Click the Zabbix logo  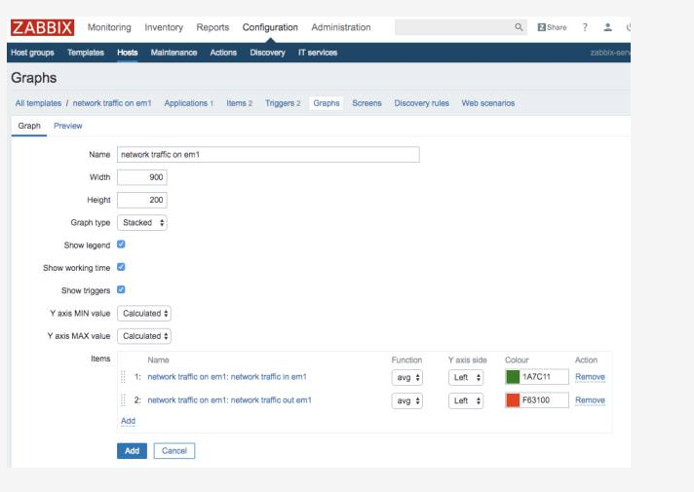click(x=43, y=27)
